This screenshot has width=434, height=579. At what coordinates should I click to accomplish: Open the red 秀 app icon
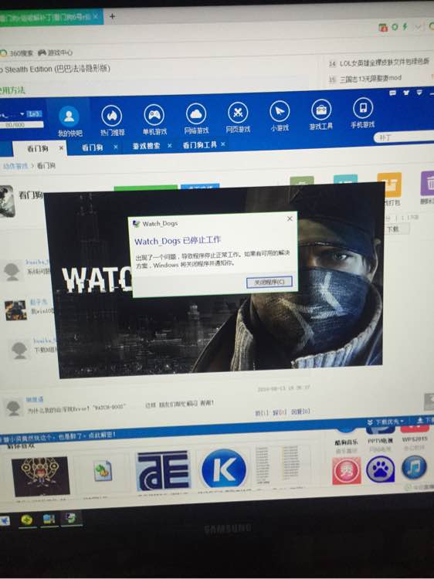(346, 471)
